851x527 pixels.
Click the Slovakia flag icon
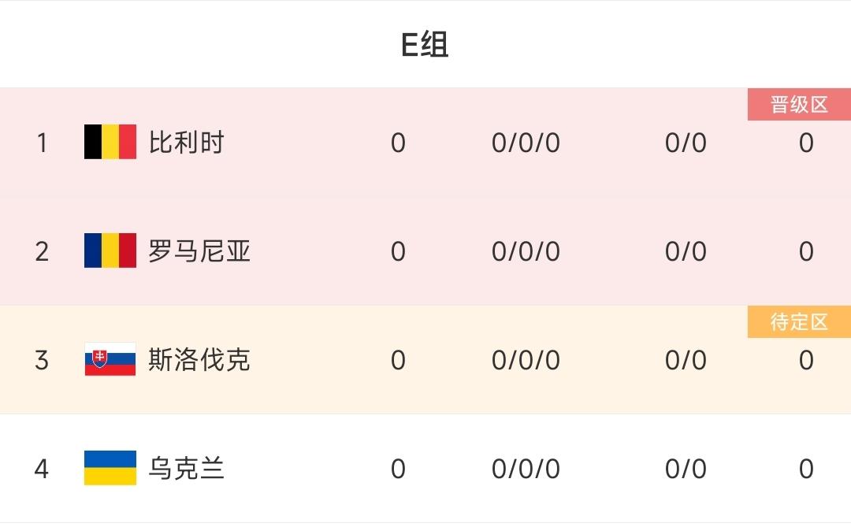pos(110,360)
